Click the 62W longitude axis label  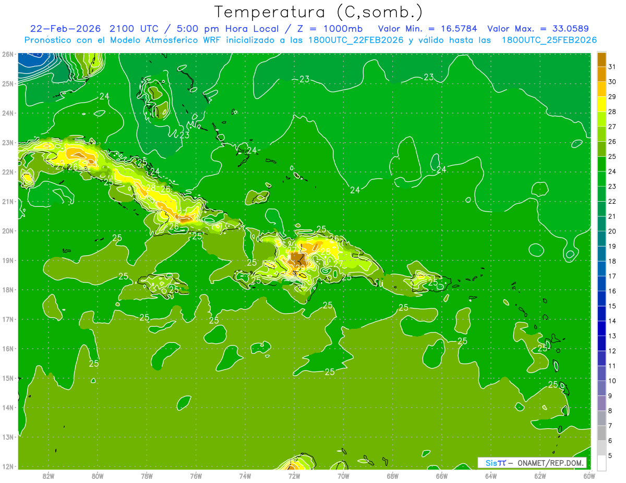[540, 476]
